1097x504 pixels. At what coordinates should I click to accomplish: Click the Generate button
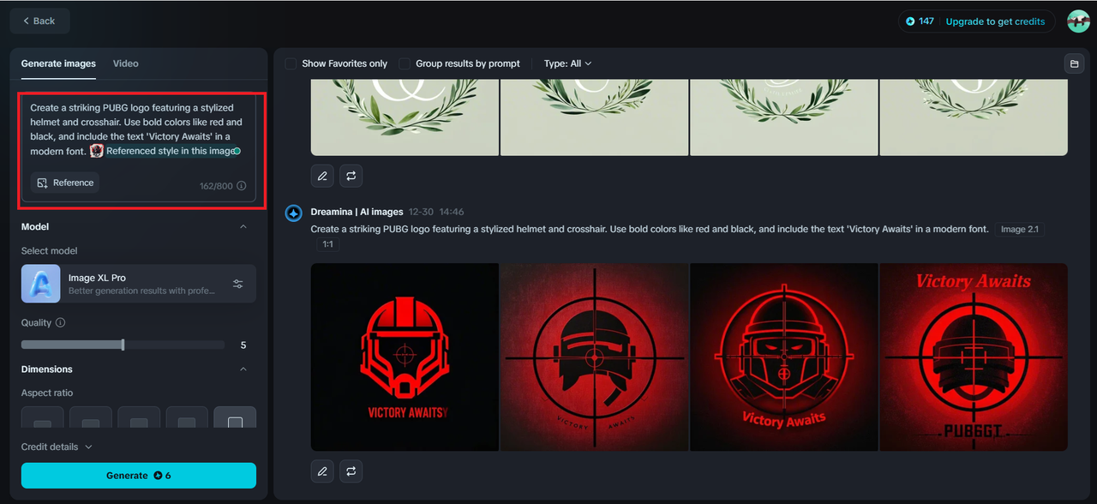click(x=139, y=475)
